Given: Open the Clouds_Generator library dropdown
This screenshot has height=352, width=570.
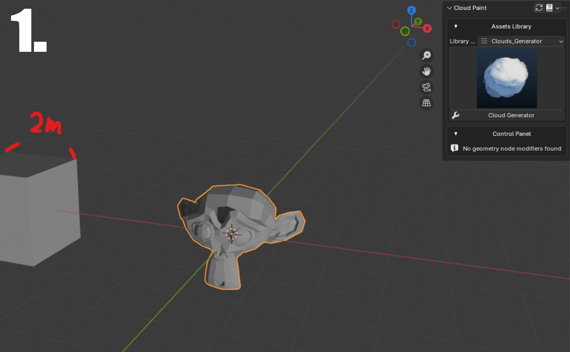Looking at the screenshot, I should (521, 41).
